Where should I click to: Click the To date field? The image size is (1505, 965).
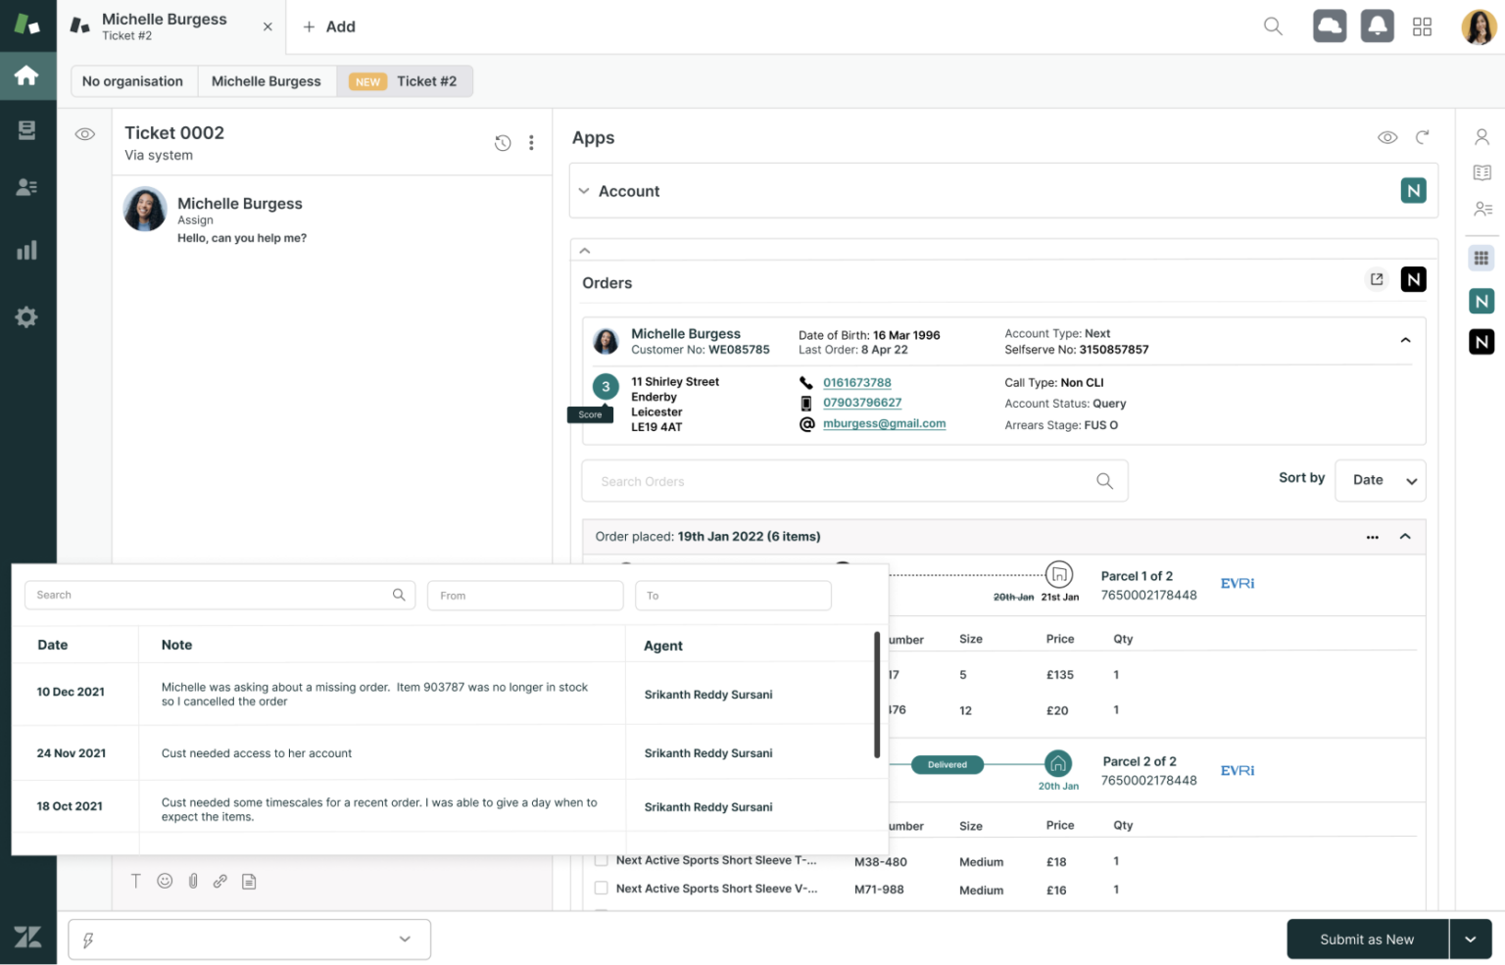pos(733,595)
